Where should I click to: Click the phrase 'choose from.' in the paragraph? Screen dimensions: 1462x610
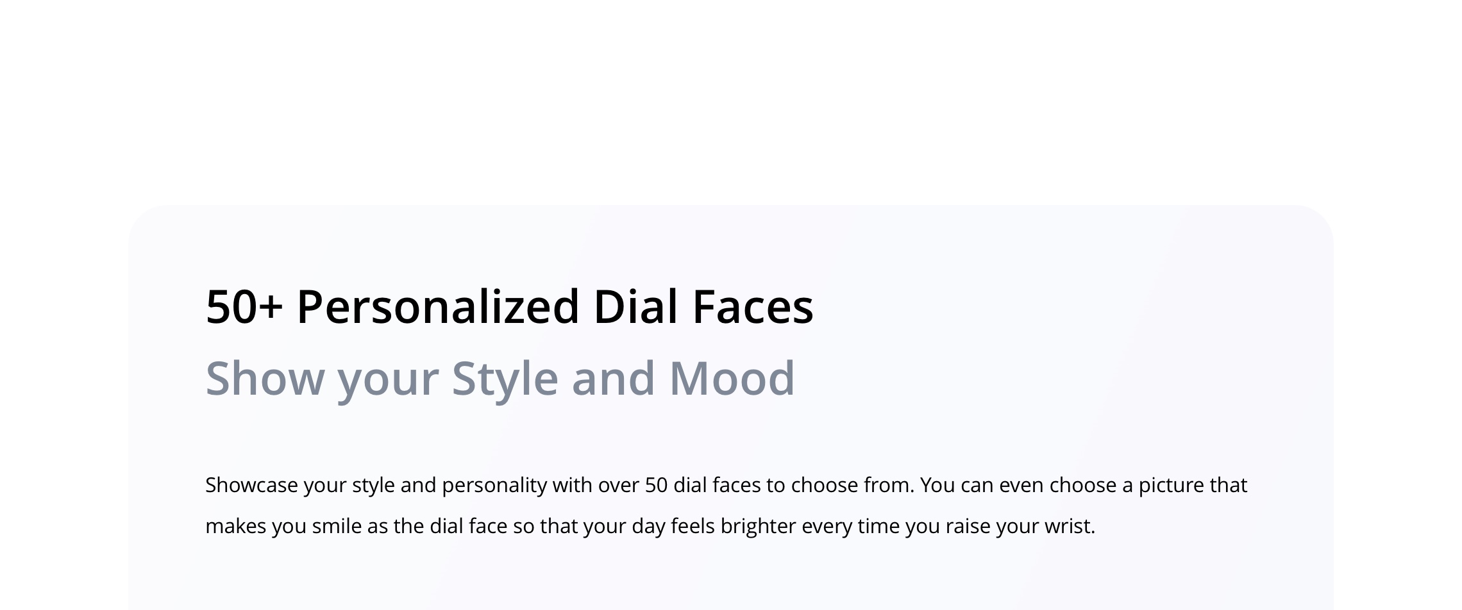[x=853, y=485]
